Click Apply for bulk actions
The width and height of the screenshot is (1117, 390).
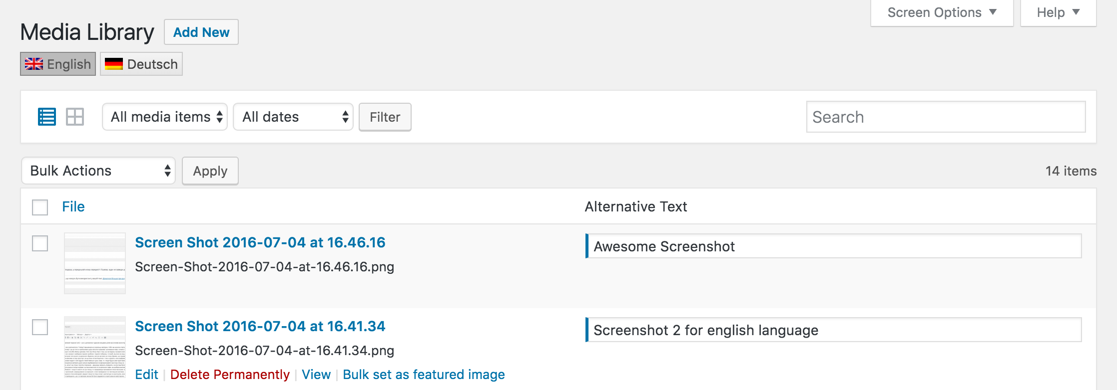(210, 171)
